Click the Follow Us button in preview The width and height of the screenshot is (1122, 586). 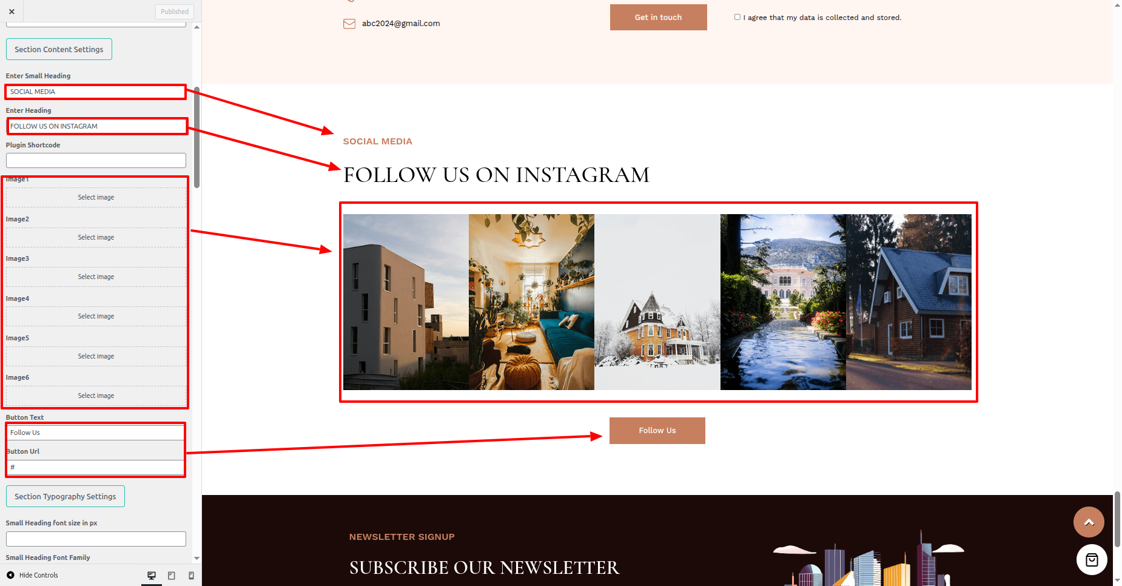tap(657, 431)
